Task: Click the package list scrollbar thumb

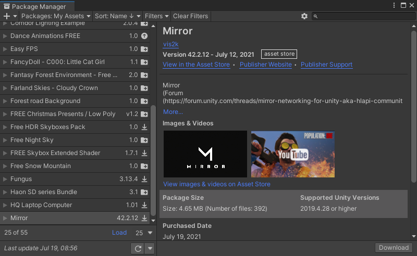Action: pyautogui.click(x=153, y=161)
